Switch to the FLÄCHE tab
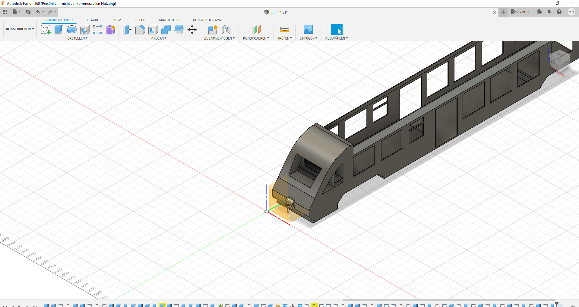579x307 pixels. (x=93, y=20)
